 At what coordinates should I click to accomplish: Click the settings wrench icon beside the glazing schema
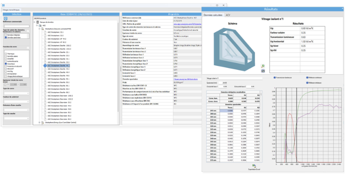pyautogui.click(x=263, y=66)
